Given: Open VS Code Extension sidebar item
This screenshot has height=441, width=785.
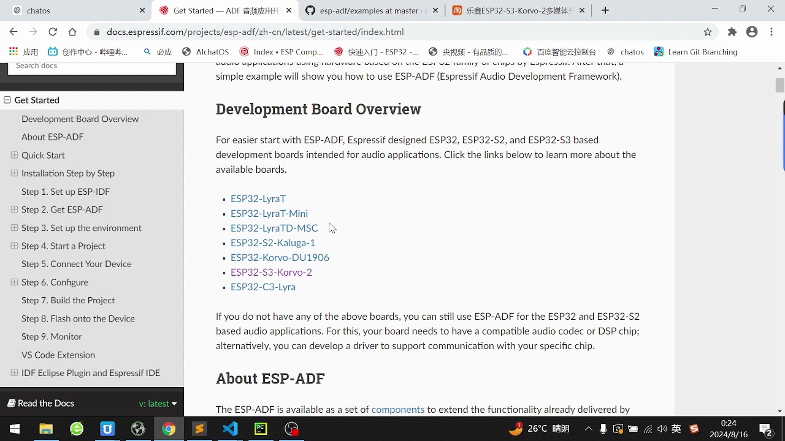Looking at the screenshot, I should pos(58,355).
